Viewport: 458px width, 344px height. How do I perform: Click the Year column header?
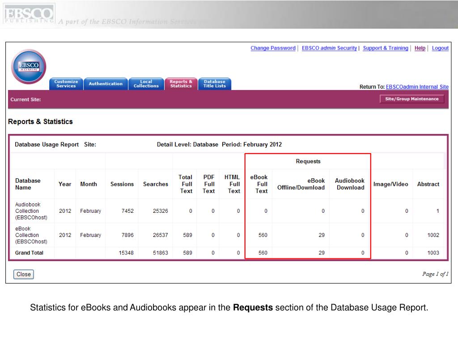click(65, 184)
